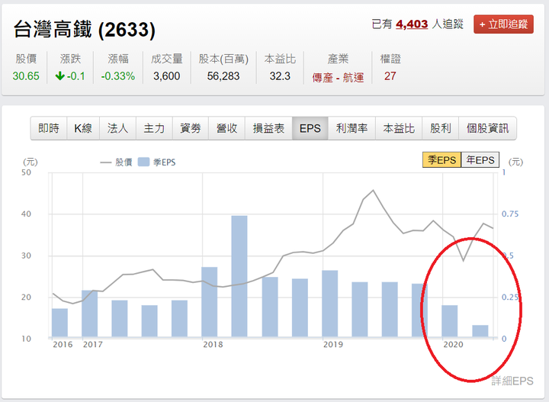
Task: Click the tallest EPS bar in 2018
Action: click(x=239, y=276)
